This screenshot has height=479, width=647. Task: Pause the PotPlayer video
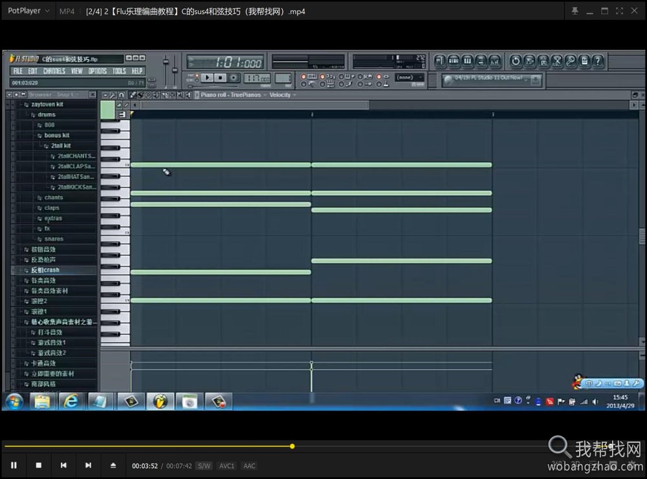click(x=14, y=465)
